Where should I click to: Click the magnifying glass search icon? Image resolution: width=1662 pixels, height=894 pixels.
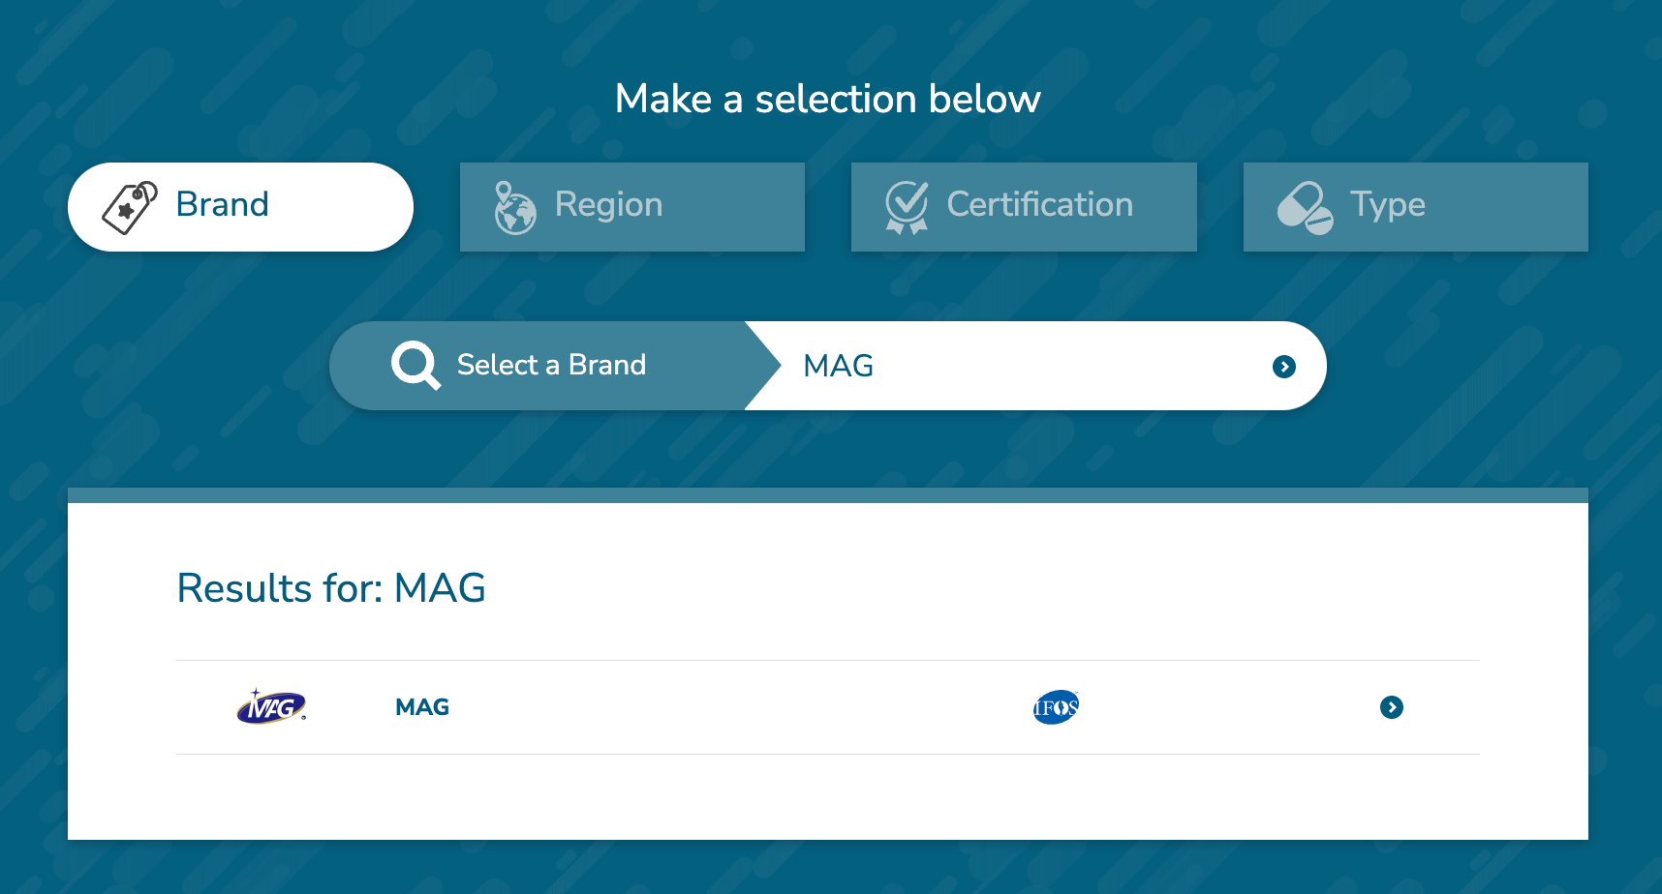tap(415, 365)
